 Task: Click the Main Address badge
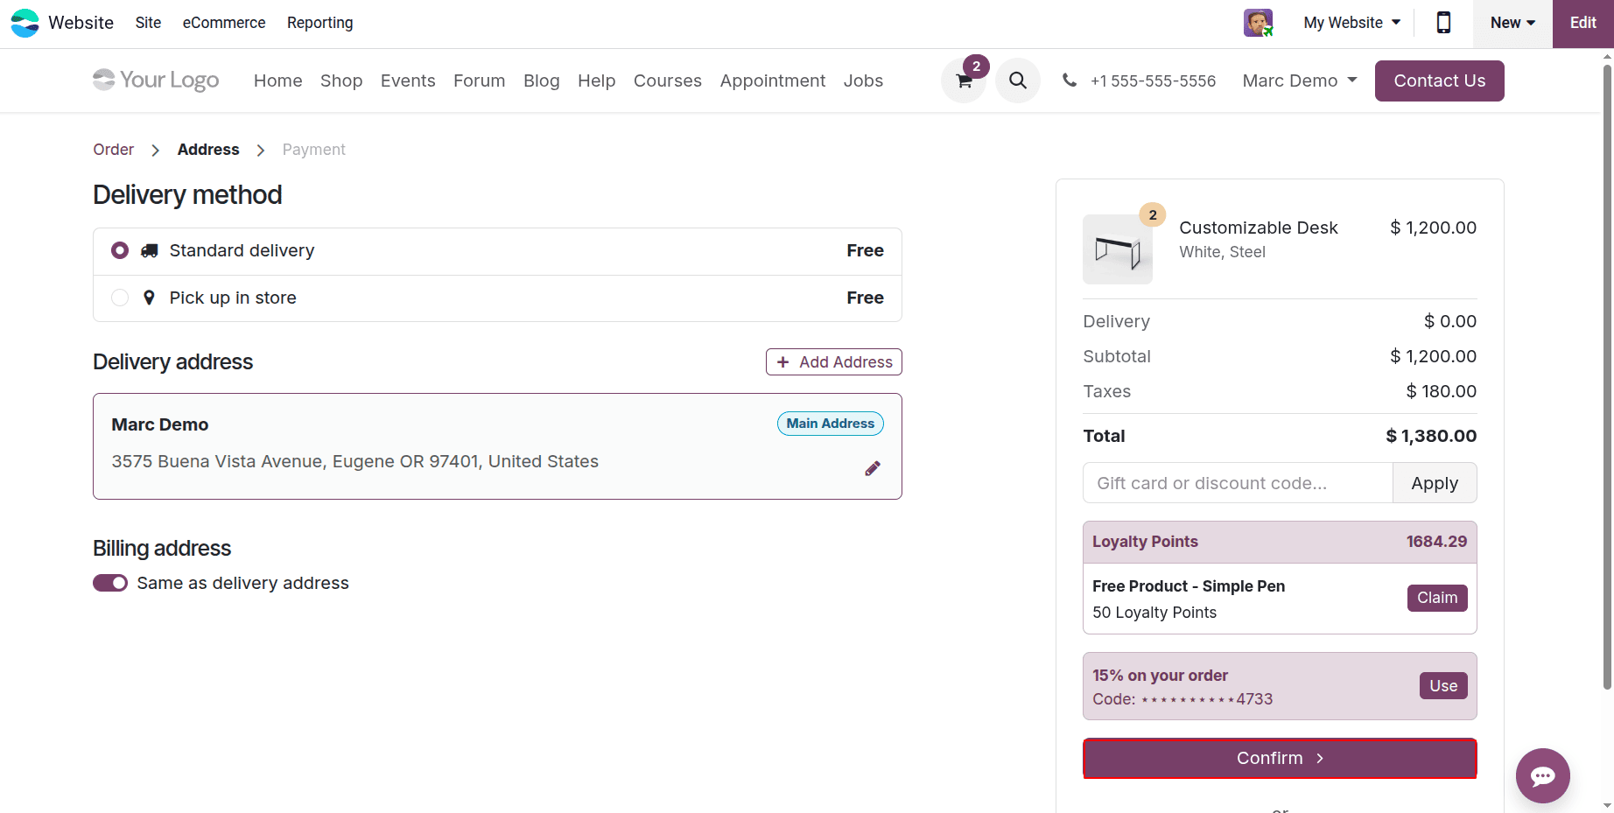pyautogui.click(x=830, y=424)
